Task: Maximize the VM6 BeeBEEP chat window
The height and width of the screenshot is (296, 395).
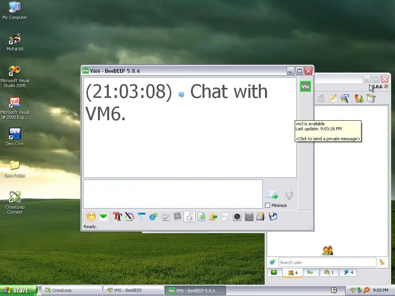Action: pyautogui.click(x=299, y=71)
